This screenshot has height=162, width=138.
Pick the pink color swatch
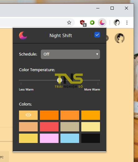click(49, 138)
